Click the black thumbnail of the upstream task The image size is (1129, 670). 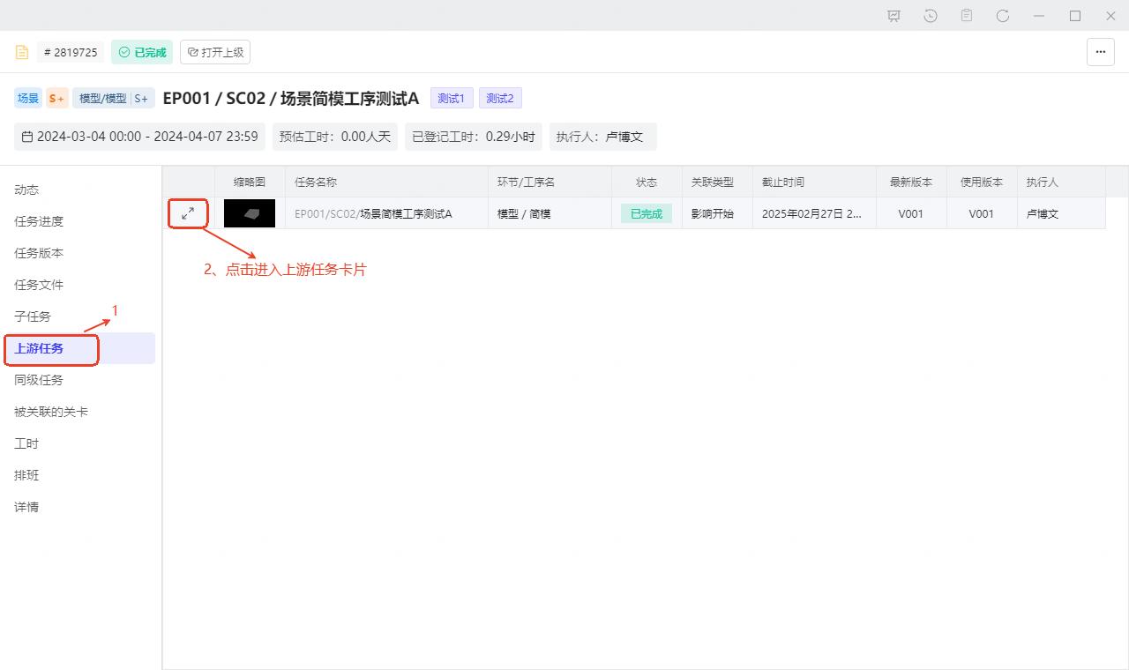(250, 213)
